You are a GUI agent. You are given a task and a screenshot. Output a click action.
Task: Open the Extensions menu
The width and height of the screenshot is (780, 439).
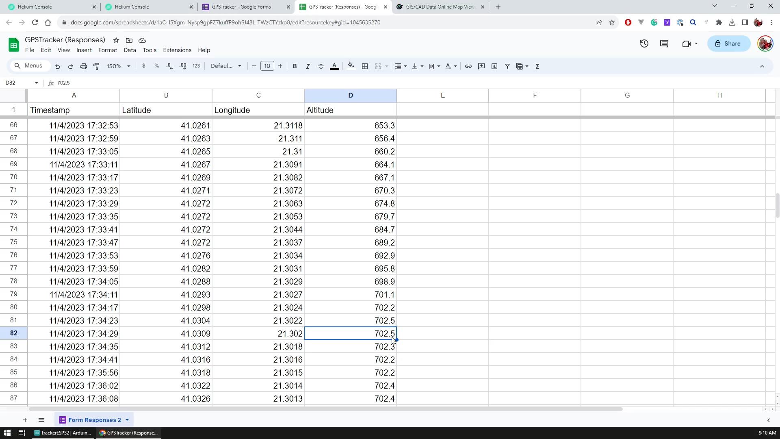click(x=177, y=50)
